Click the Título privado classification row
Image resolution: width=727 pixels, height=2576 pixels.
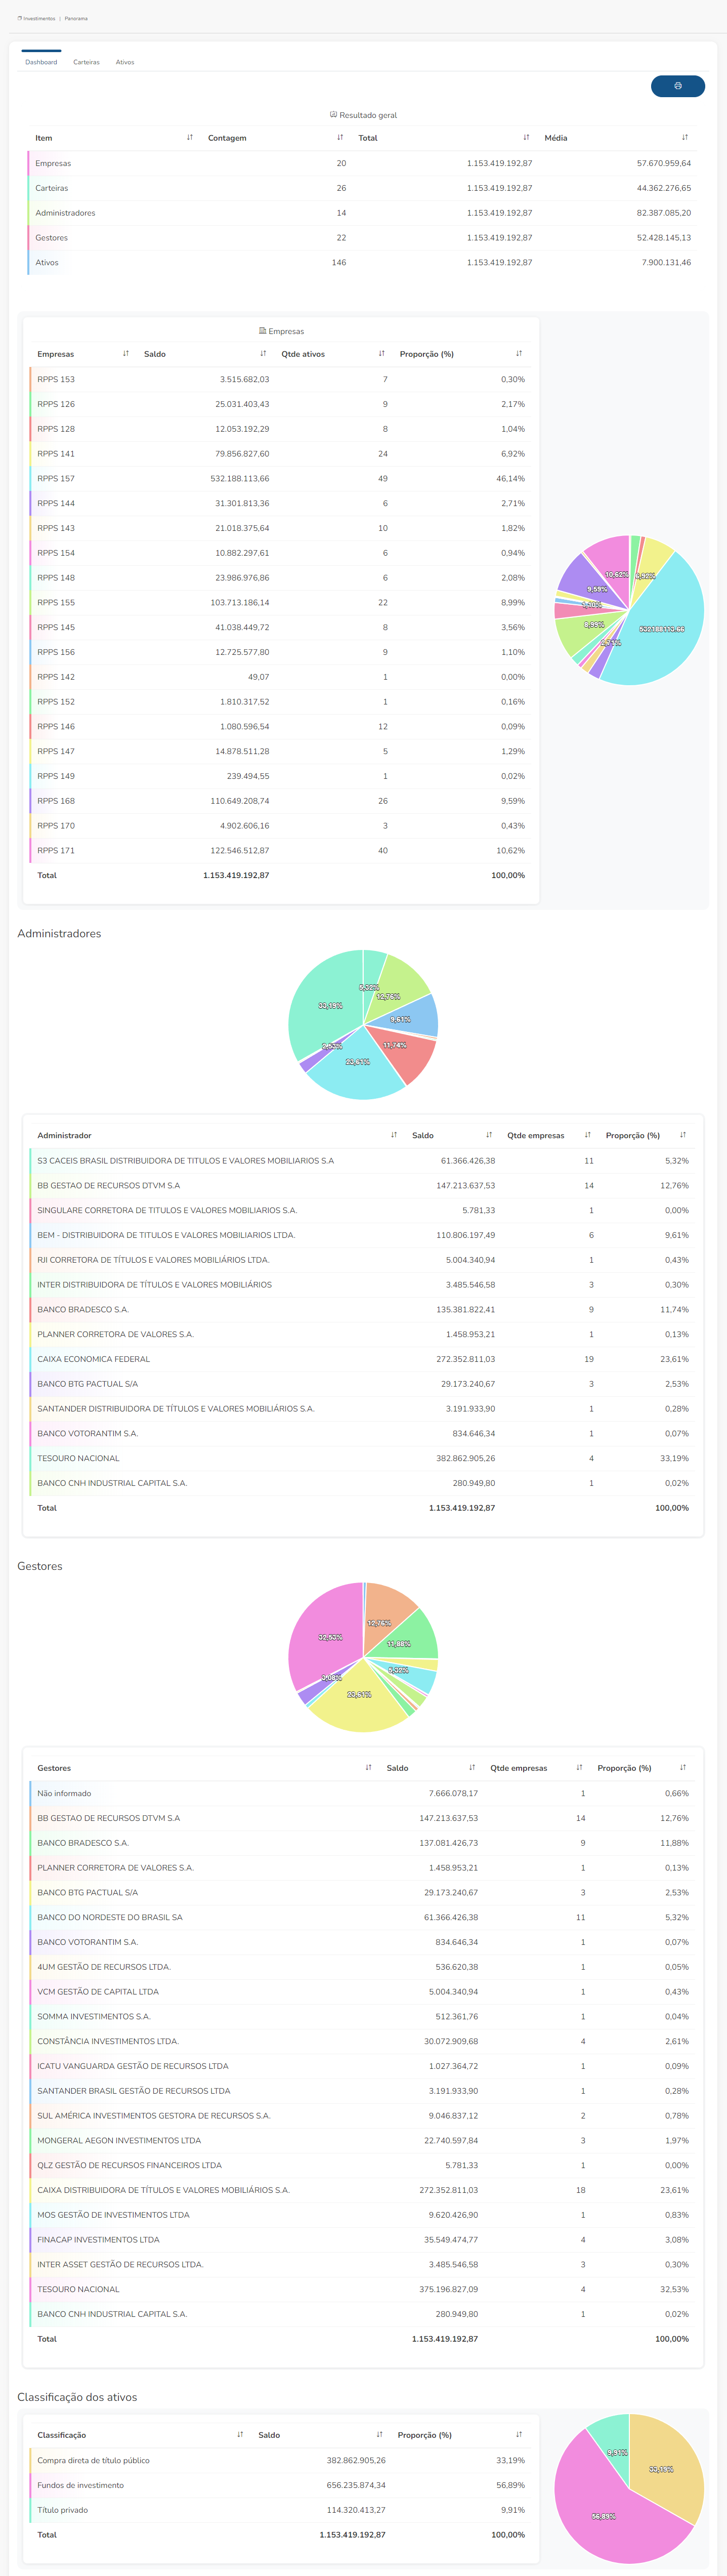(280, 2510)
